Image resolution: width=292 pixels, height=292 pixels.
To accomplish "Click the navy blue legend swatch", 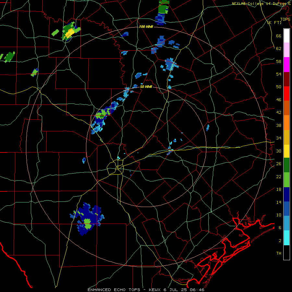I will click(286, 194).
